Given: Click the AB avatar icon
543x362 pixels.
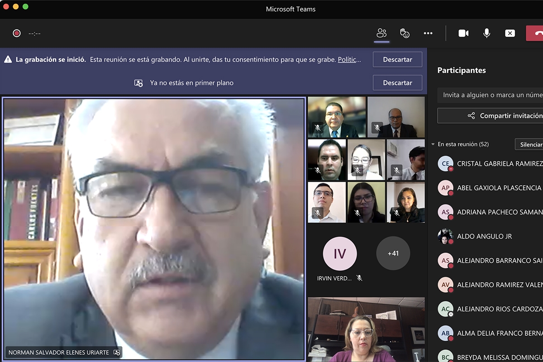Looking at the screenshot, I should pyautogui.click(x=446, y=333).
